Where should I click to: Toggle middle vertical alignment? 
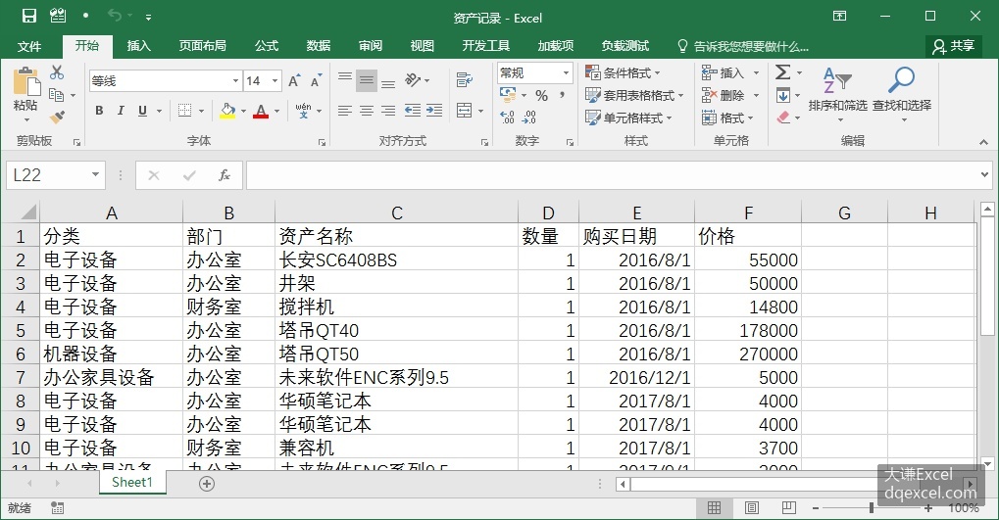click(367, 80)
